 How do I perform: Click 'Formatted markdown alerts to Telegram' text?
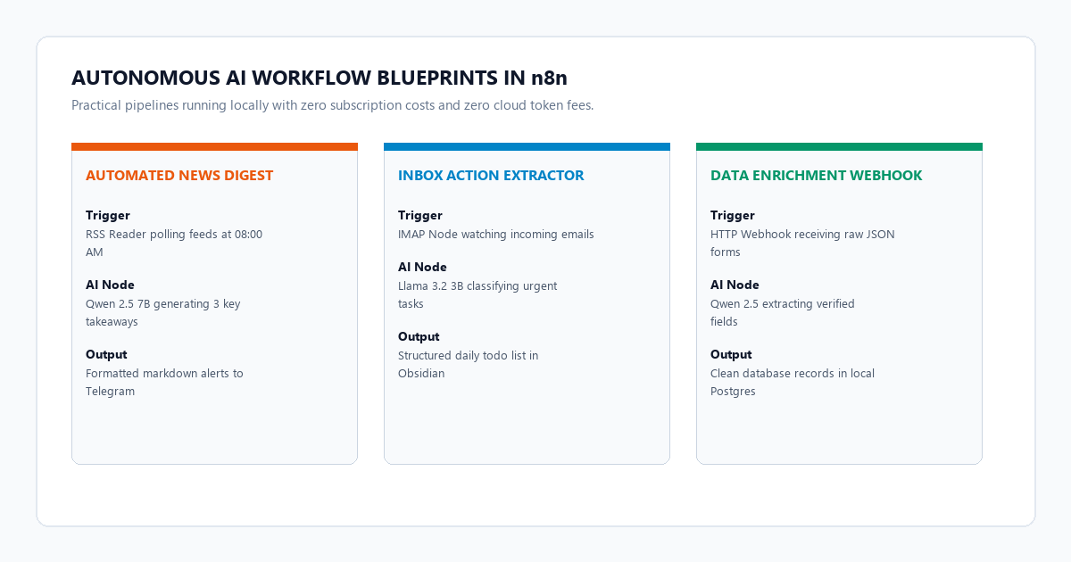click(165, 383)
